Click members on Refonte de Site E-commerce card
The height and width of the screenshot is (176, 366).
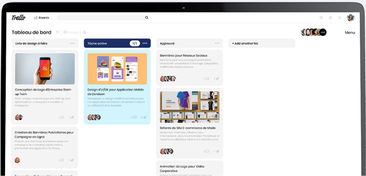[x=167, y=151]
